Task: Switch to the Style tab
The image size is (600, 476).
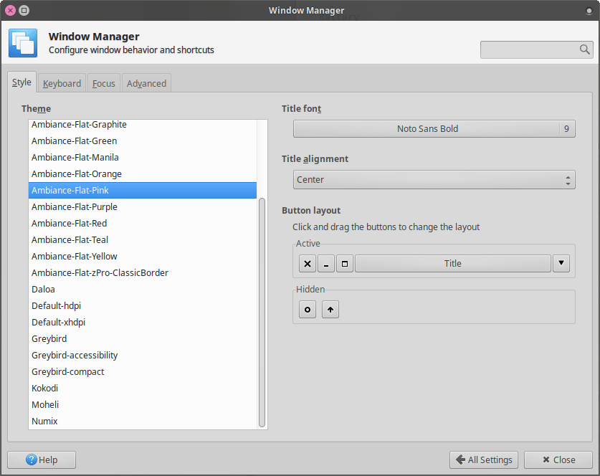Action: [x=22, y=82]
